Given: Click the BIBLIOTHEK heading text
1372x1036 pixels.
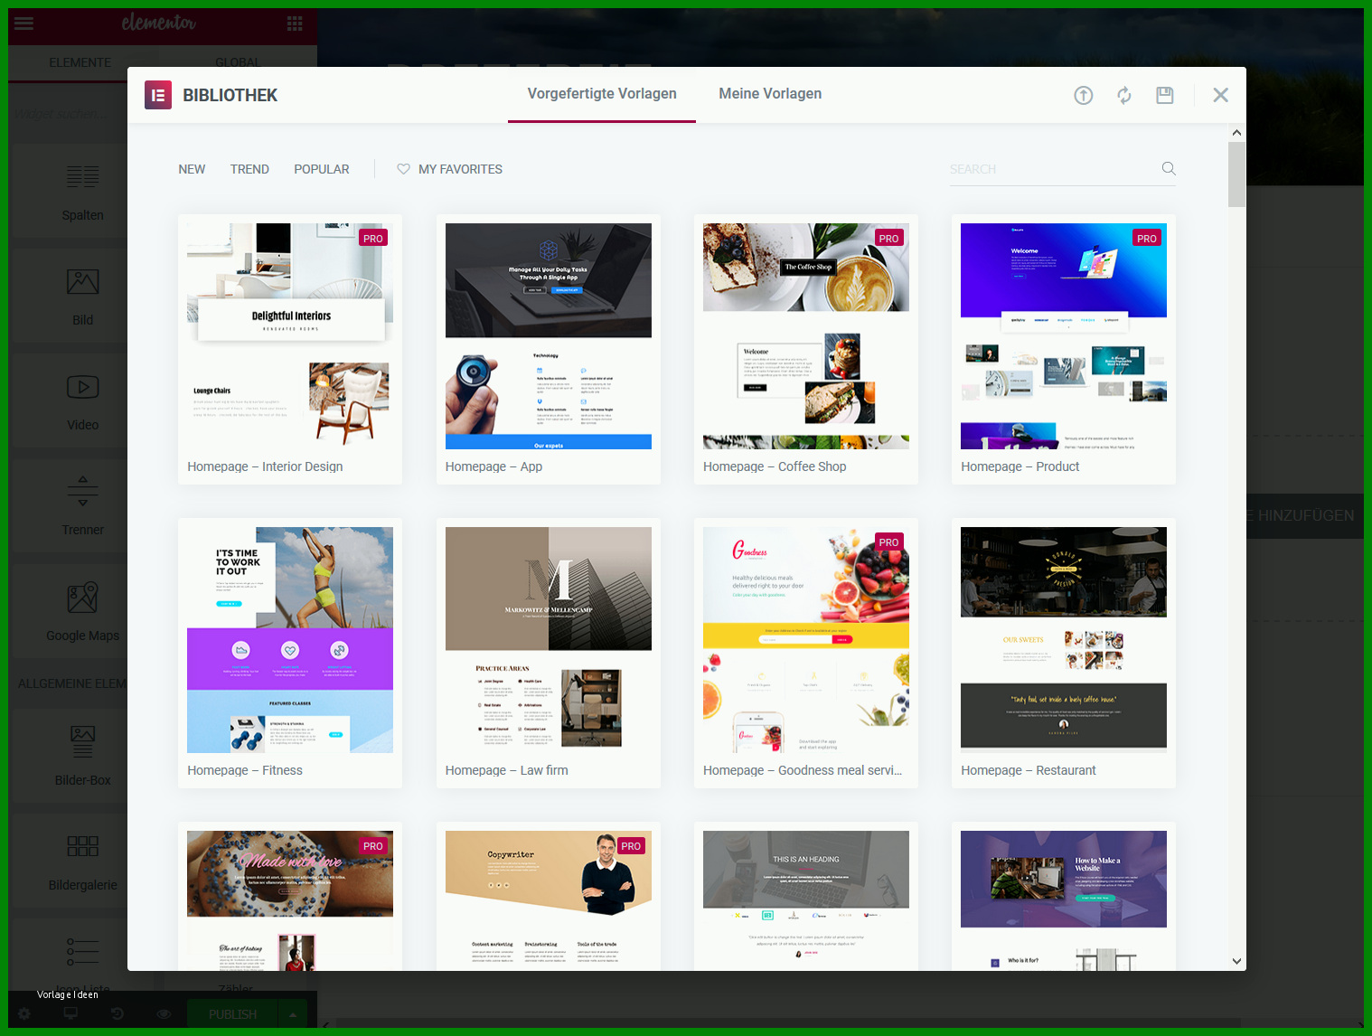Looking at the screenshot, I should [230, 95].
